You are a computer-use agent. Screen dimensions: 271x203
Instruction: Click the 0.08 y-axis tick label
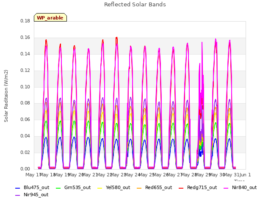[25, 103]
